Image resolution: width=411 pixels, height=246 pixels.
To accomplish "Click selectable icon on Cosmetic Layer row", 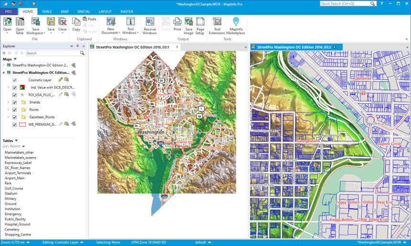I will tap(66, 80).
